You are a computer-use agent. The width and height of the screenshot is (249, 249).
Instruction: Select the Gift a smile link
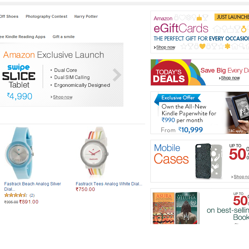click(x=64, y=37)
